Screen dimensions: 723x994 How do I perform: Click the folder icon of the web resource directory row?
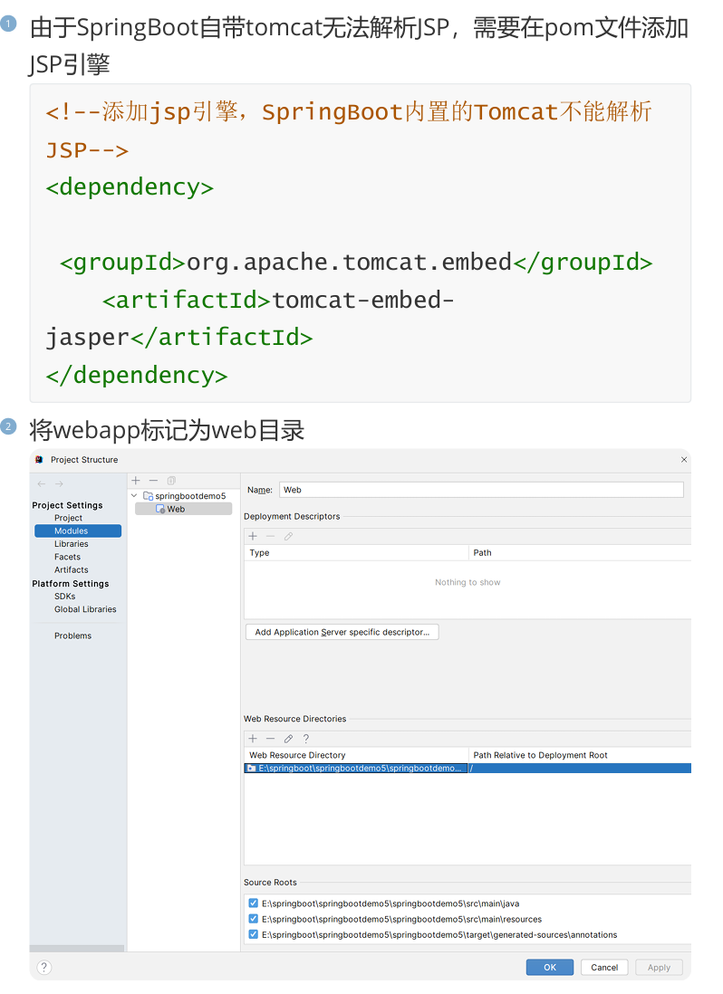[x=252, y=769]
